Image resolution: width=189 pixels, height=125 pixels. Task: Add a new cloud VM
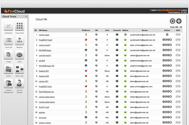coord(179,21)
